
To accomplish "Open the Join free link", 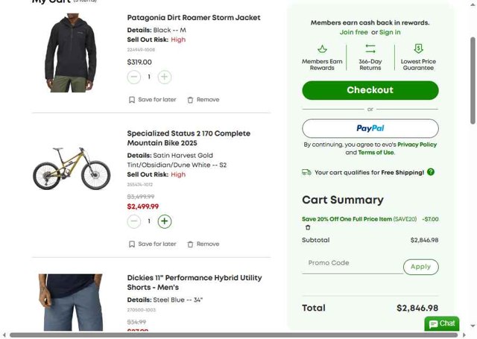I will tap(353, 33).
